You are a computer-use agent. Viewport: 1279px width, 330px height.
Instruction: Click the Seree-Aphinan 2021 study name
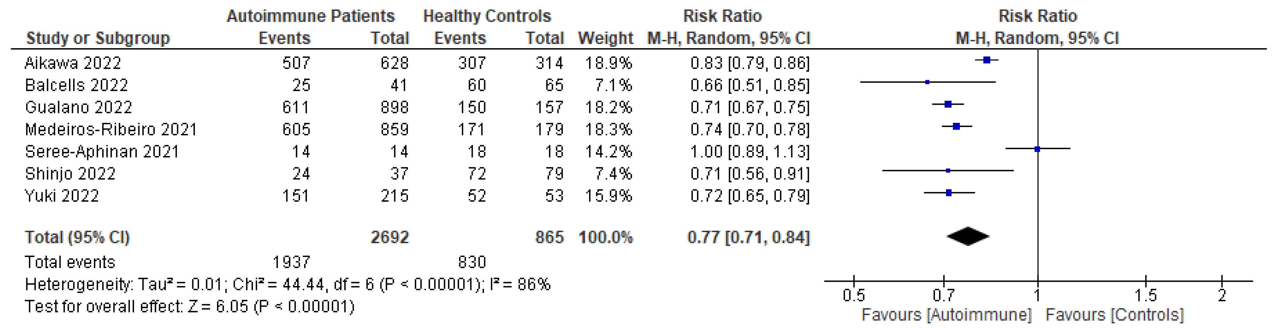coord(102,151)
